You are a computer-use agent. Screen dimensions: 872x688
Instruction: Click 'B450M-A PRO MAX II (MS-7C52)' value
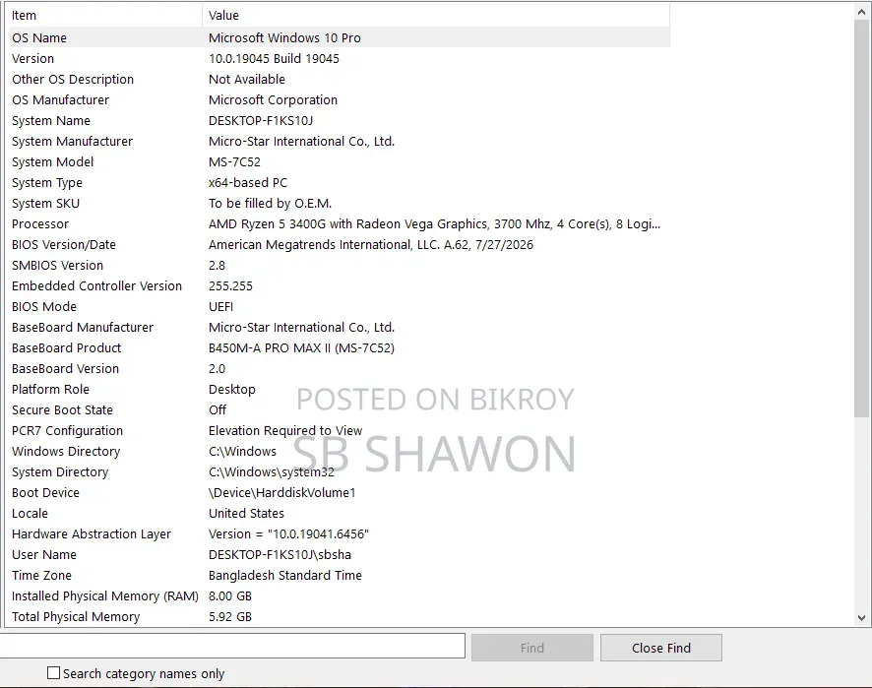pyautogui.click(x=301, y=347)
